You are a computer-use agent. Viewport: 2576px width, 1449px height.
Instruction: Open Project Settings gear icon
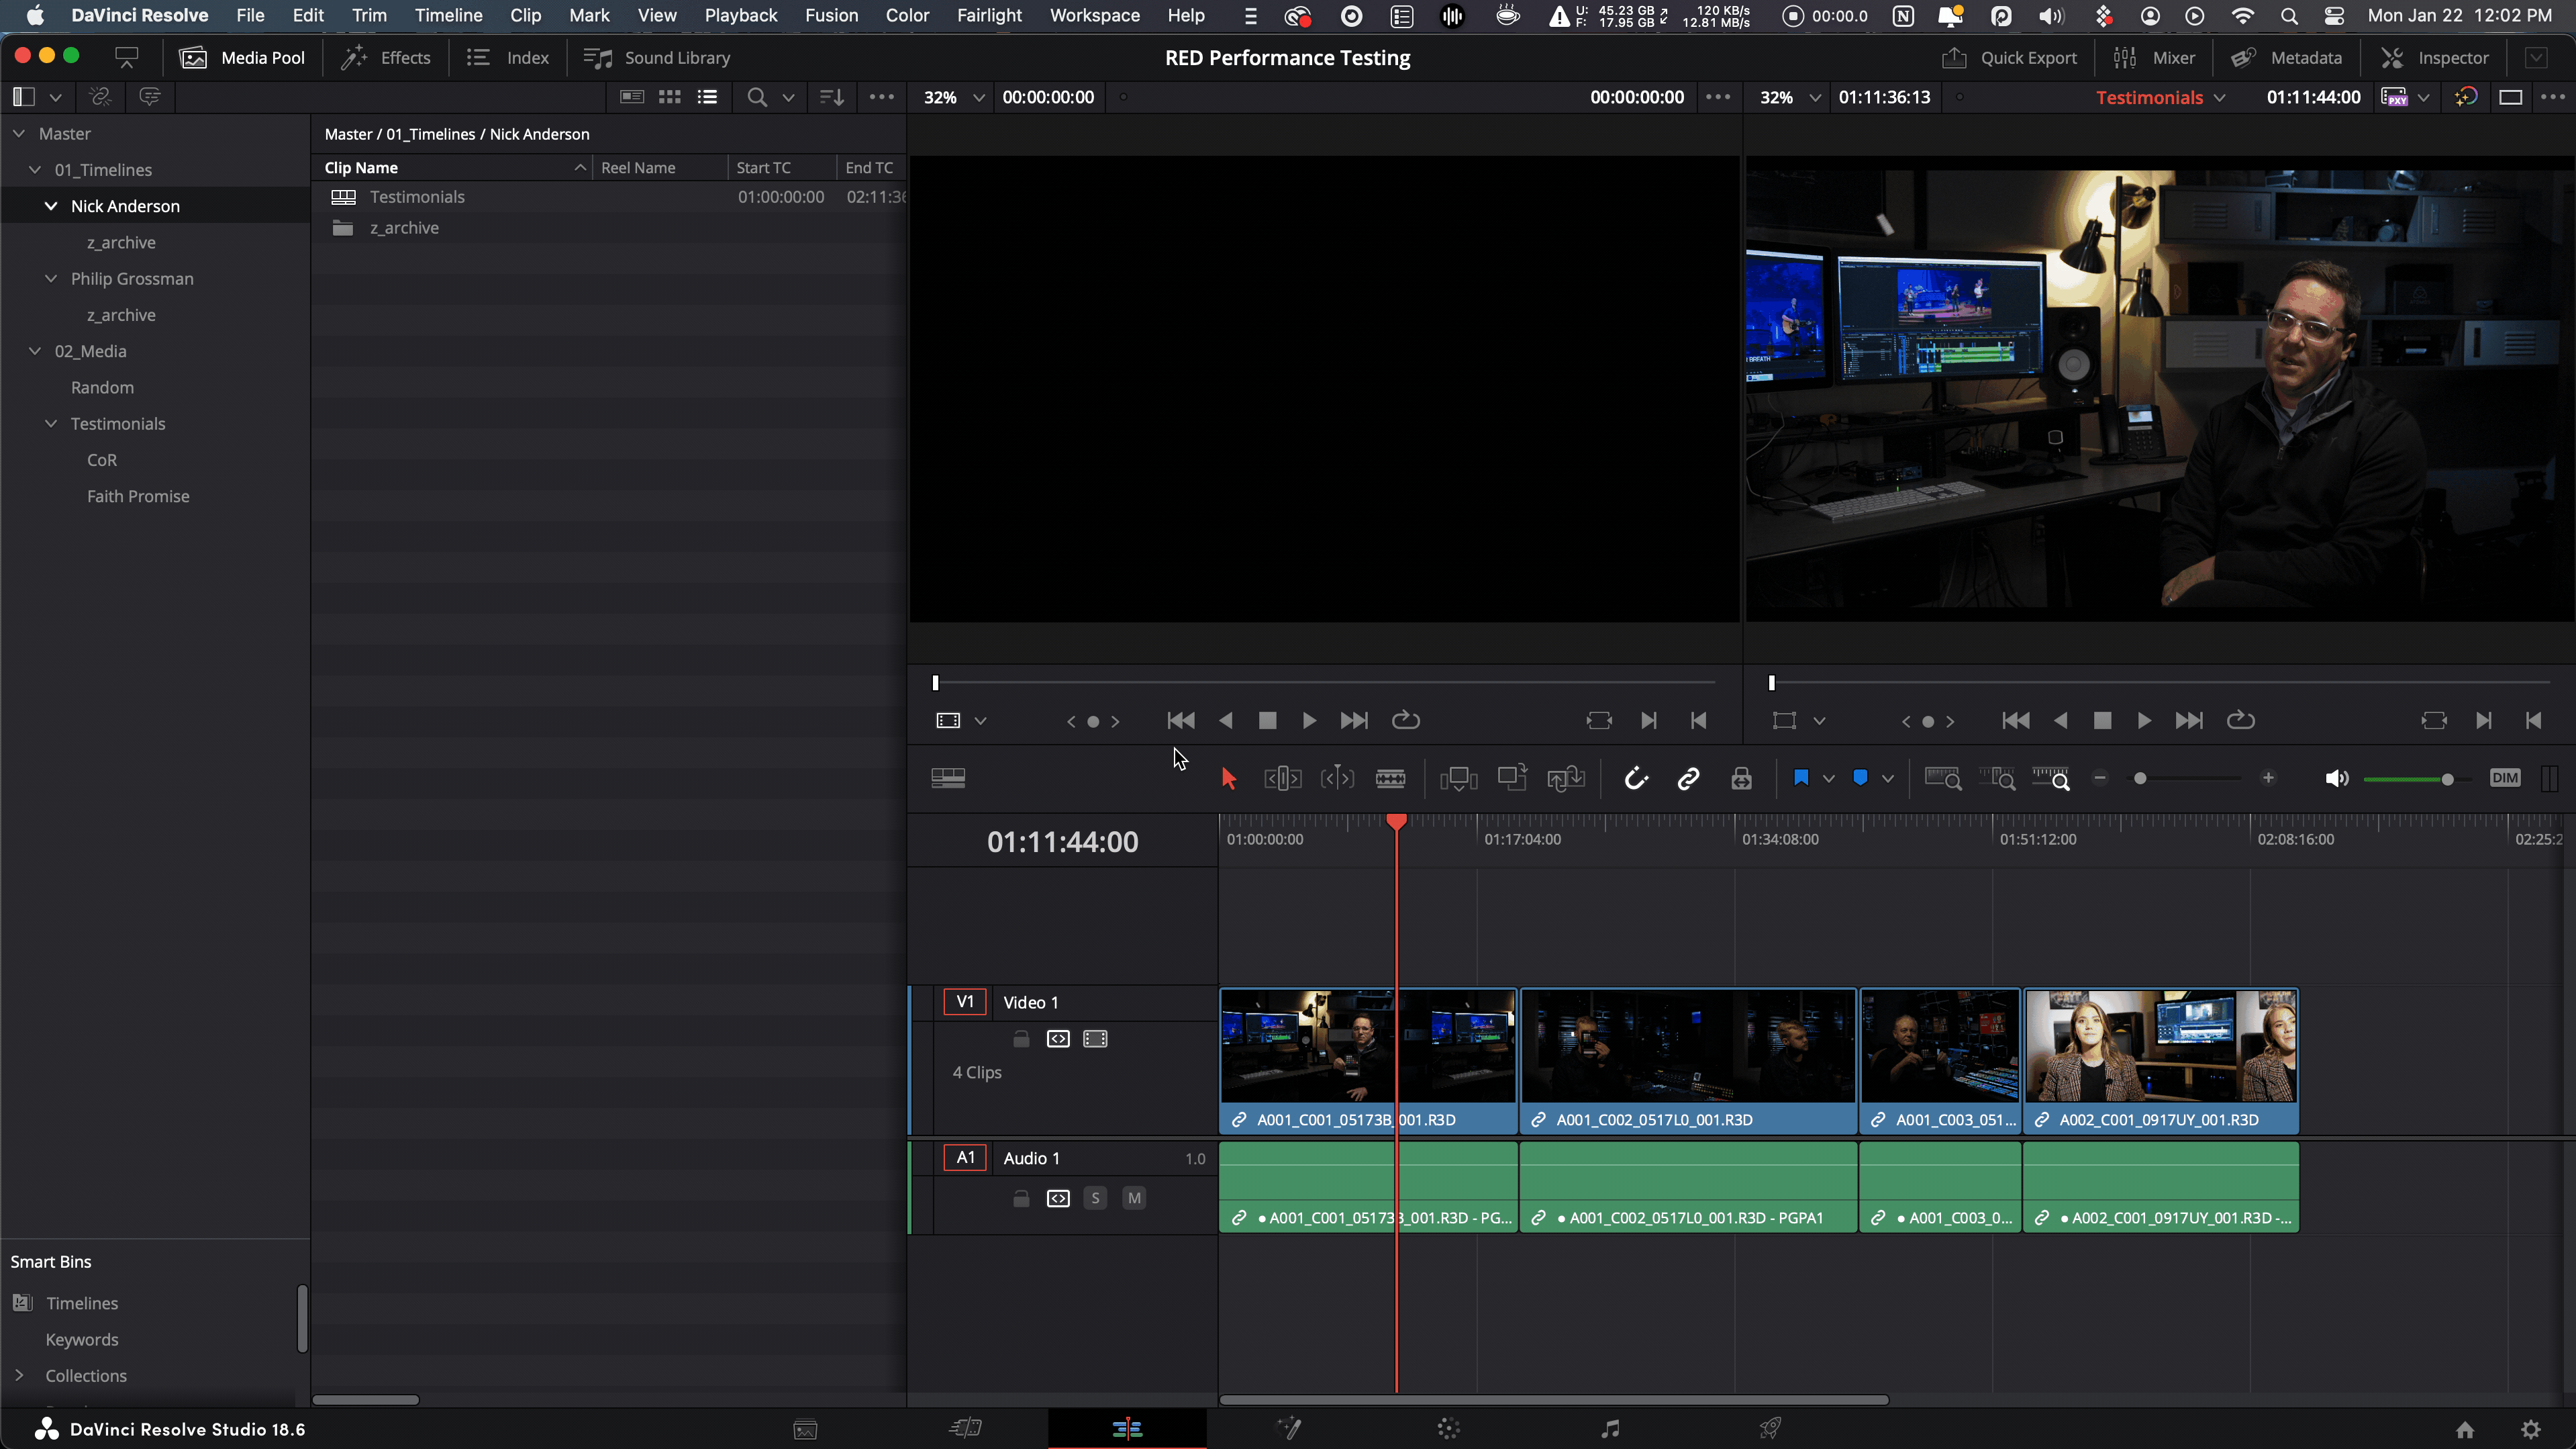tap(2531, 1429)
